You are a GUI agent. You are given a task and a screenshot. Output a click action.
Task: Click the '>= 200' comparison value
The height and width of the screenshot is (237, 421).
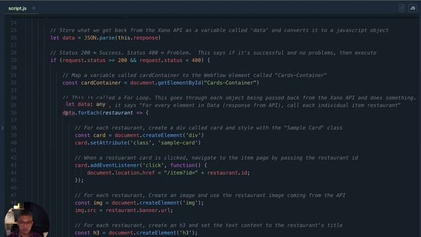pos(118,61)
